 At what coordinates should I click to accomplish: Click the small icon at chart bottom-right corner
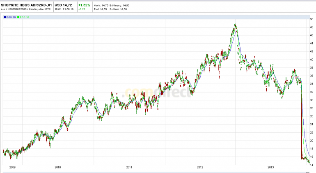(x=307, y=173)
